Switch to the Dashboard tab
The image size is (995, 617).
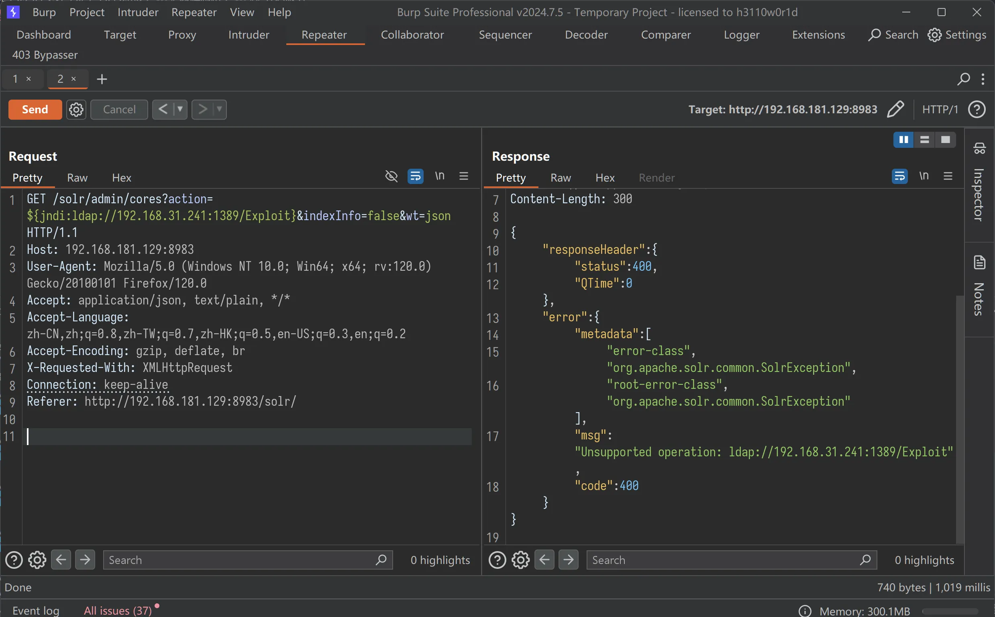point(44,35)
